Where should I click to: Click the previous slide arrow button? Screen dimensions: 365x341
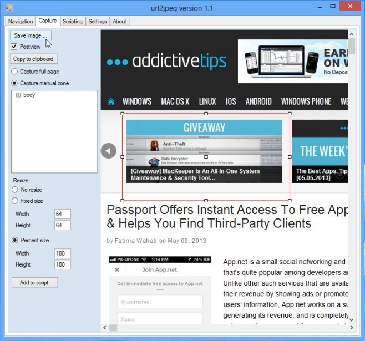coord(109,151)
